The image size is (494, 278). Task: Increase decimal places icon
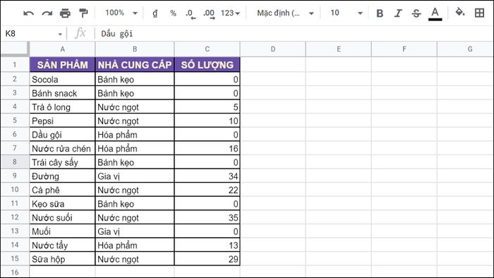coord(209,13)
